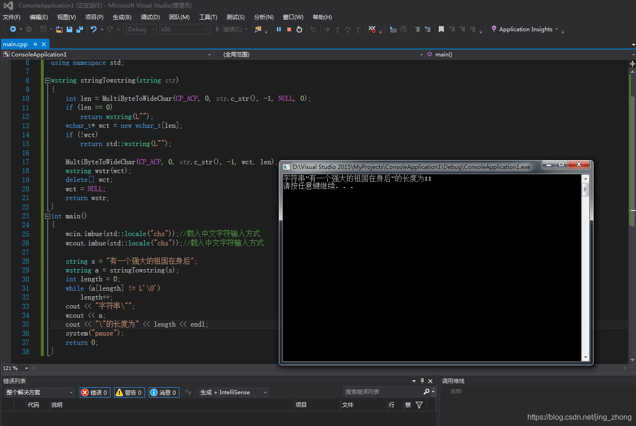Image resolution: width=636 pixels, height=426 pixels.
Task: Open the Debug configuration dropdown
Action: coord(152,29)
